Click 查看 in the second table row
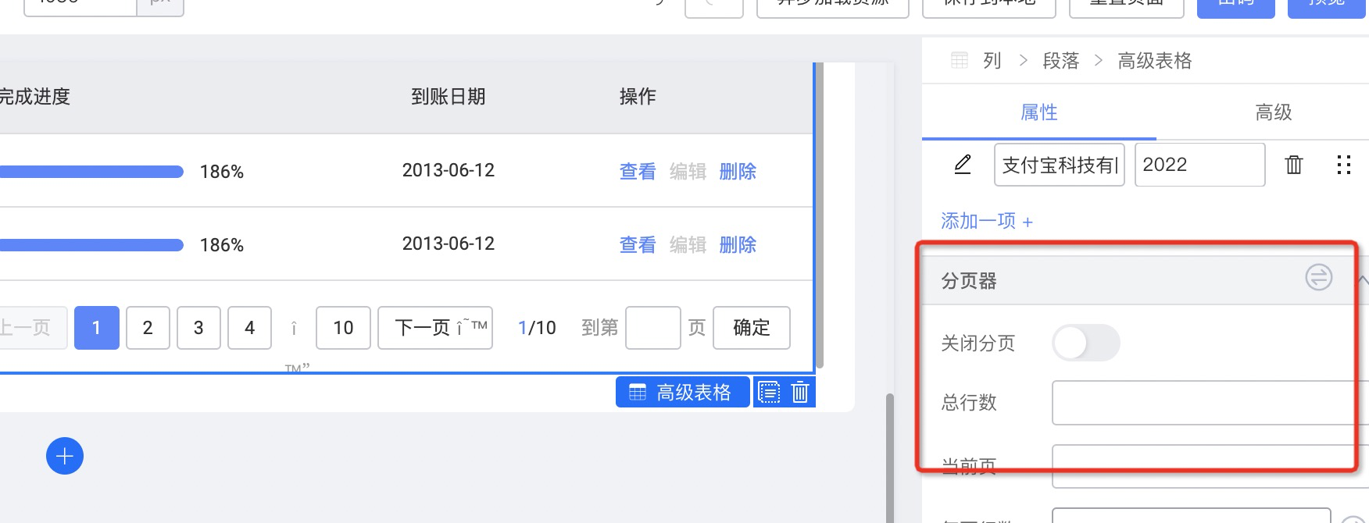Screen dimensions: 1369x523 click(x=638, y=244)
